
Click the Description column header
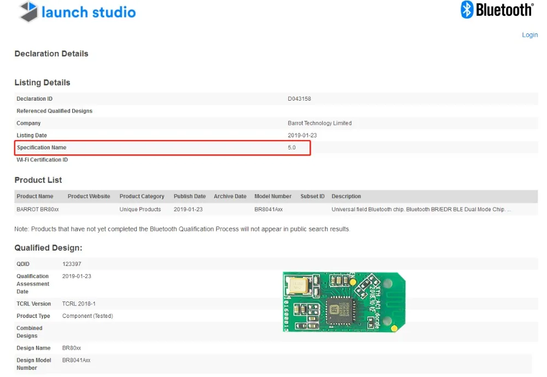click(x=346, y=196)
